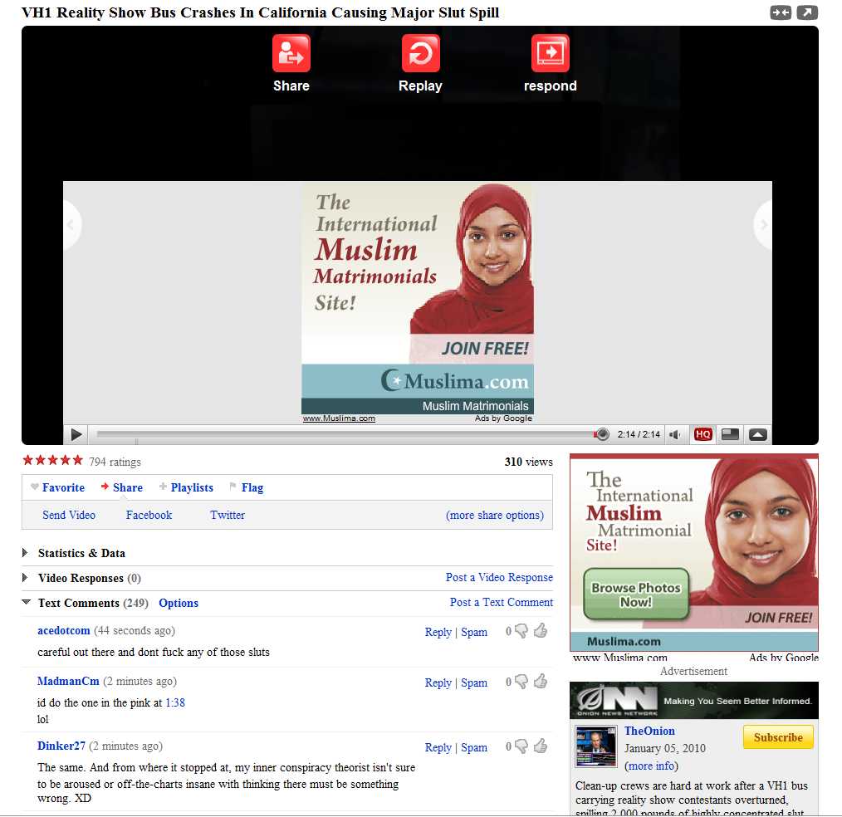
Task: Thumbs up acedotcom's comment
Action: (541, 630)
